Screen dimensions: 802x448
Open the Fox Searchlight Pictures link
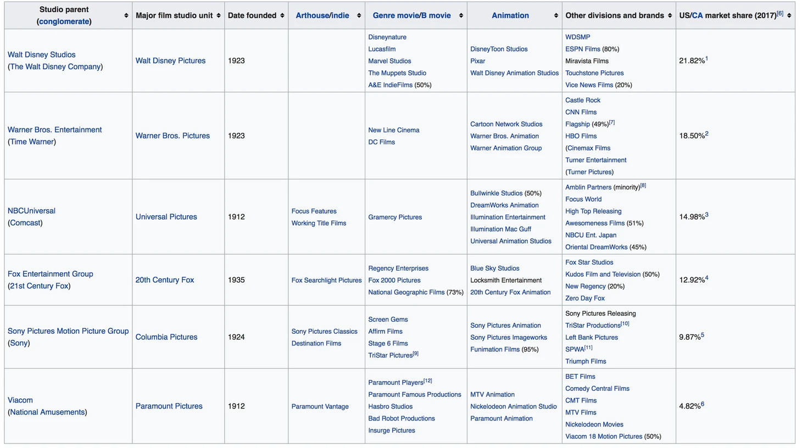326,280
